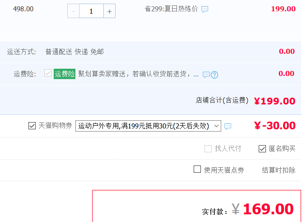
Task: Enable the 使用天猫点券 checkbox
Action: (x=197, y=169)
